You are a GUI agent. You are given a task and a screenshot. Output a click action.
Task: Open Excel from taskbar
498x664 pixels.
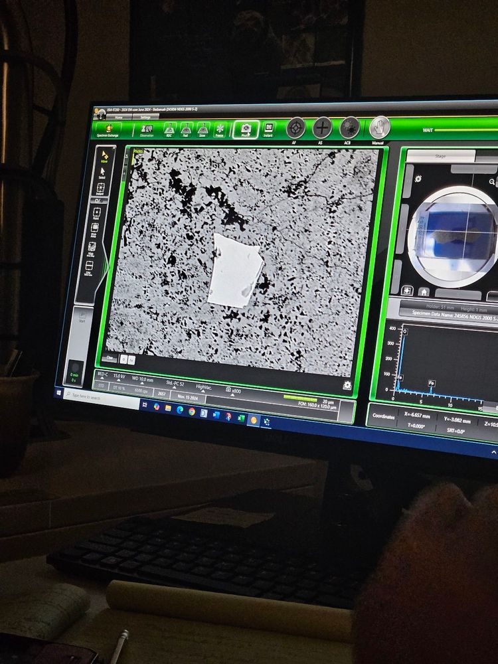(240, 418)
